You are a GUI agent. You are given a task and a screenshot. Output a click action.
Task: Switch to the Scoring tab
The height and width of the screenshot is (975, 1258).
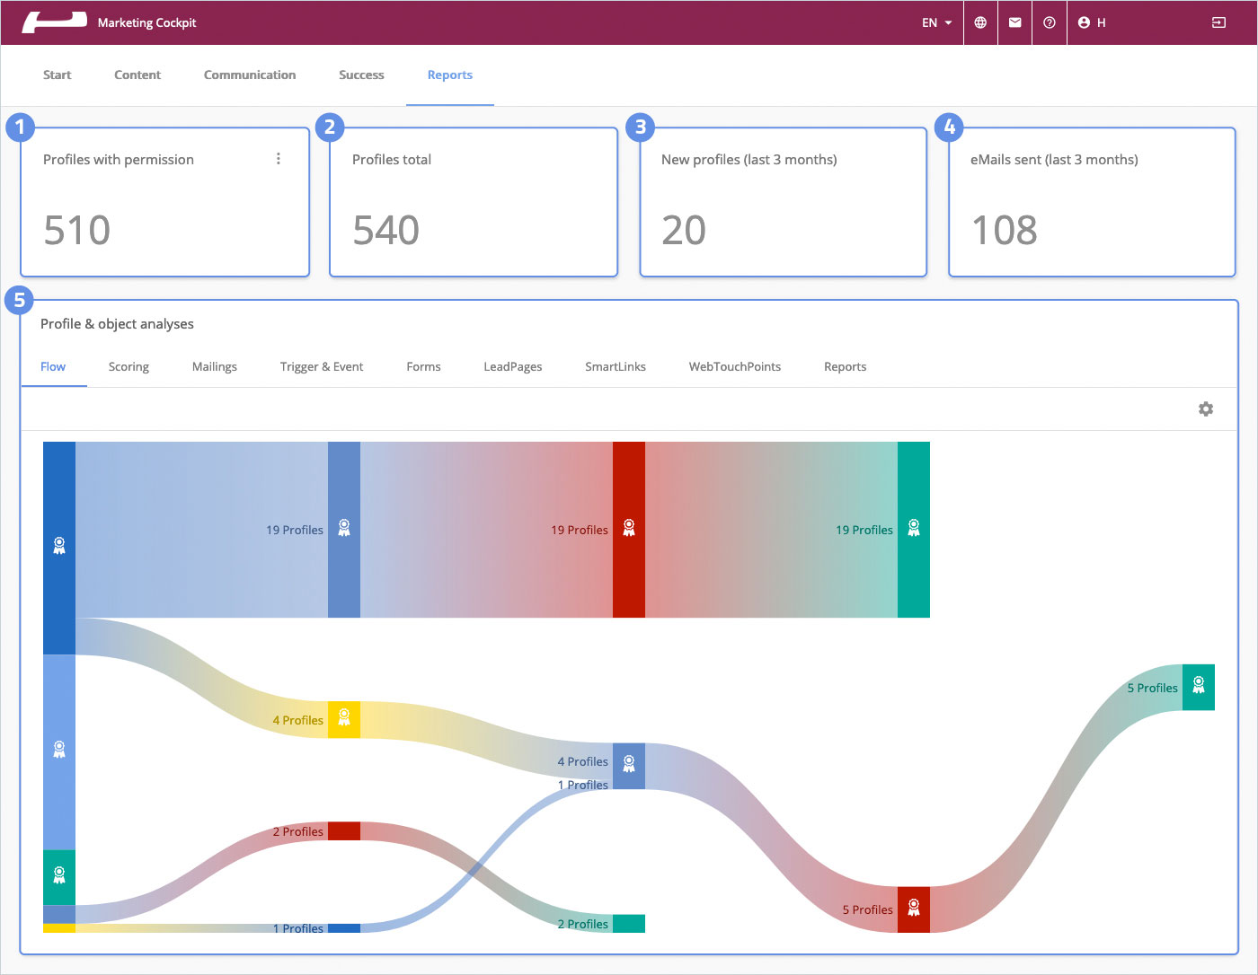coord(128,366)
